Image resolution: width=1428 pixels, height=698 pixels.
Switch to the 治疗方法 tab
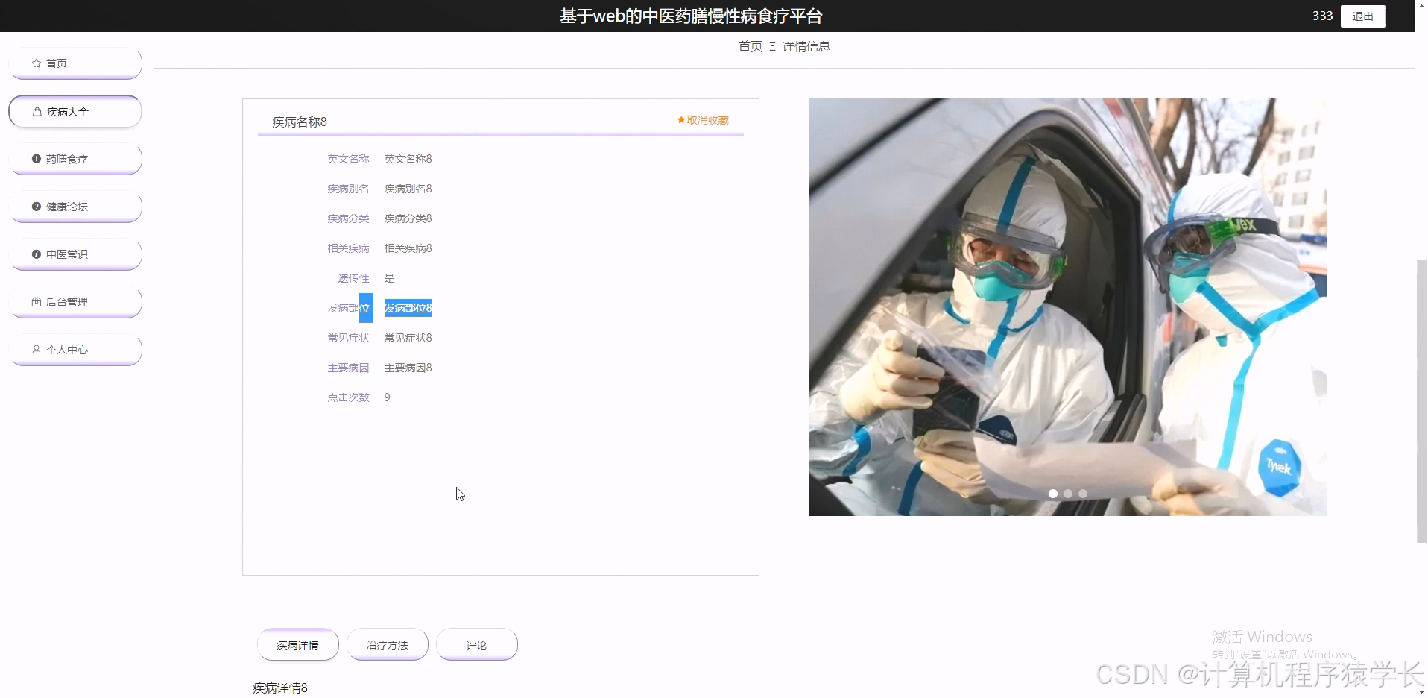point(387,644)
